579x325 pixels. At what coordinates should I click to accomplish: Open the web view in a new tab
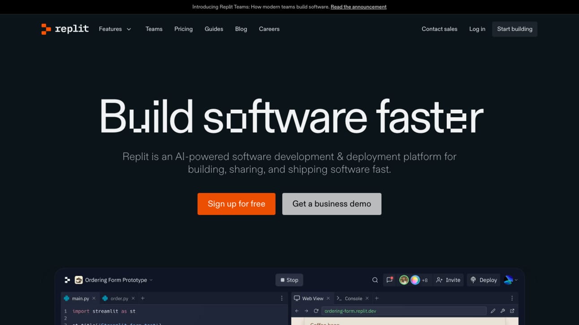click(512, 311)
